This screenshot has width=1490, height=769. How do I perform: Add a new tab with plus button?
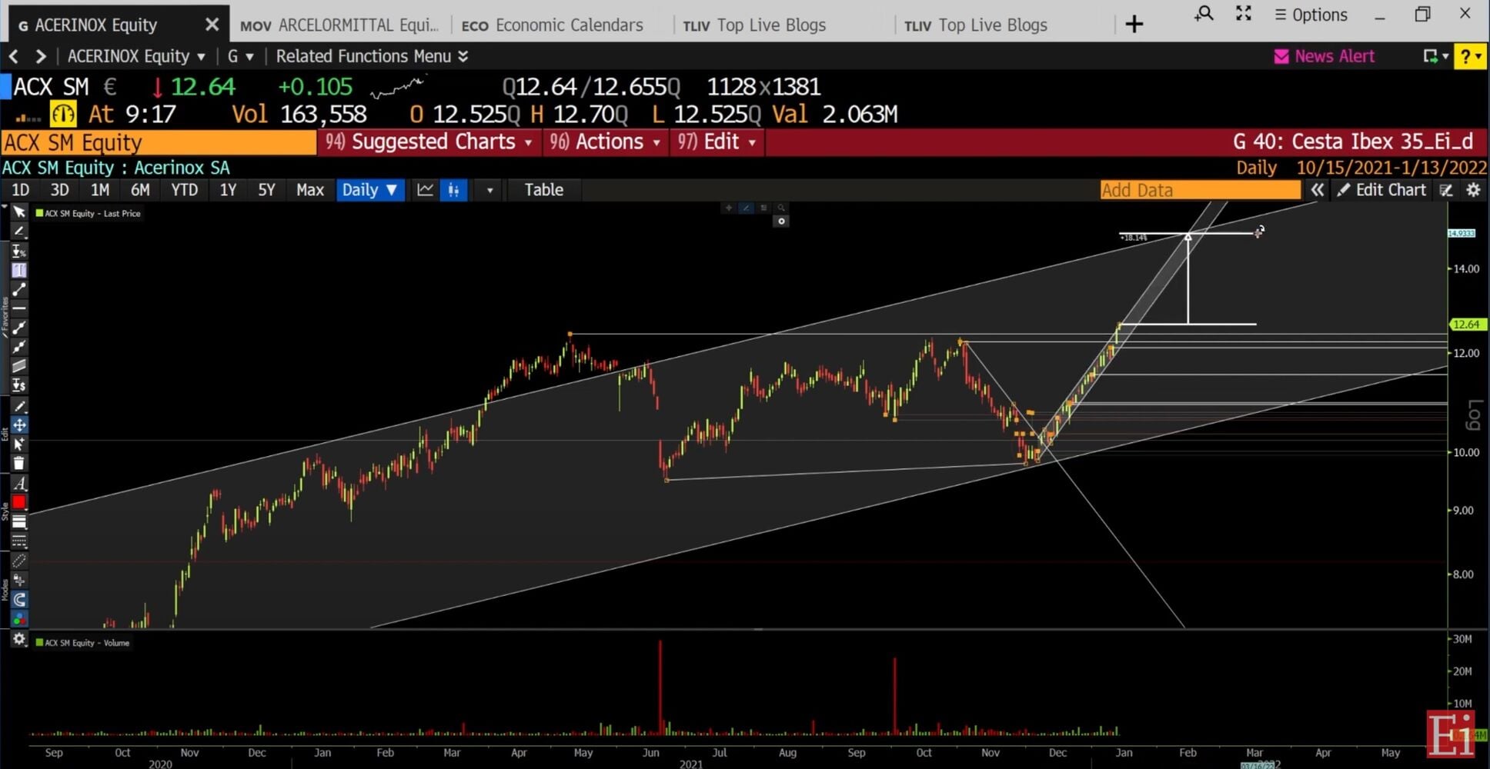(x=1134, y=25)
